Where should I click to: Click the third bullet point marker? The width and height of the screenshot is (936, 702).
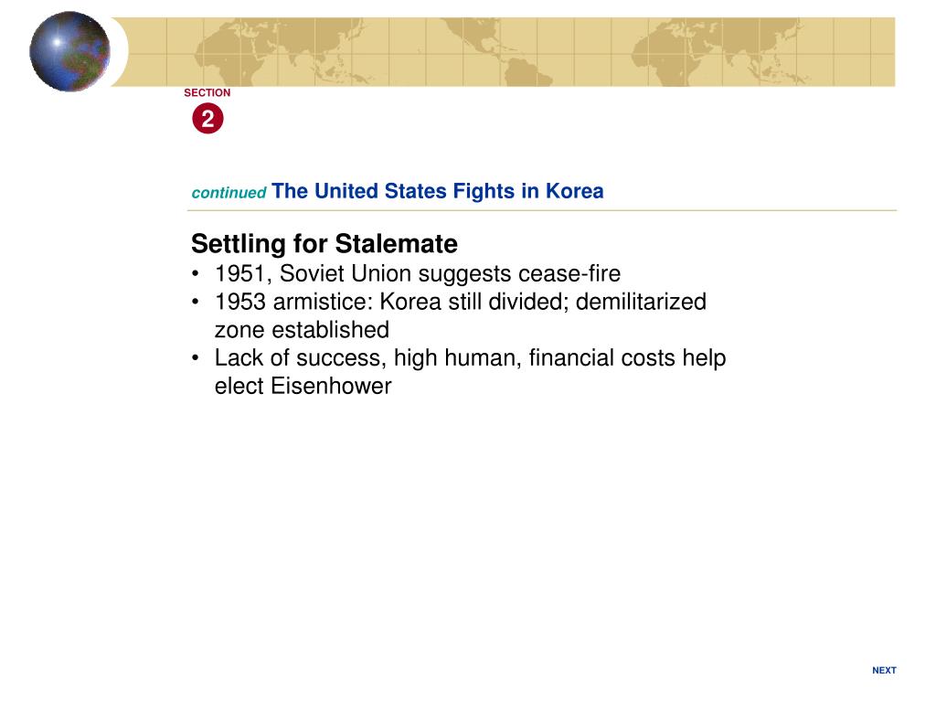point(196,358)
